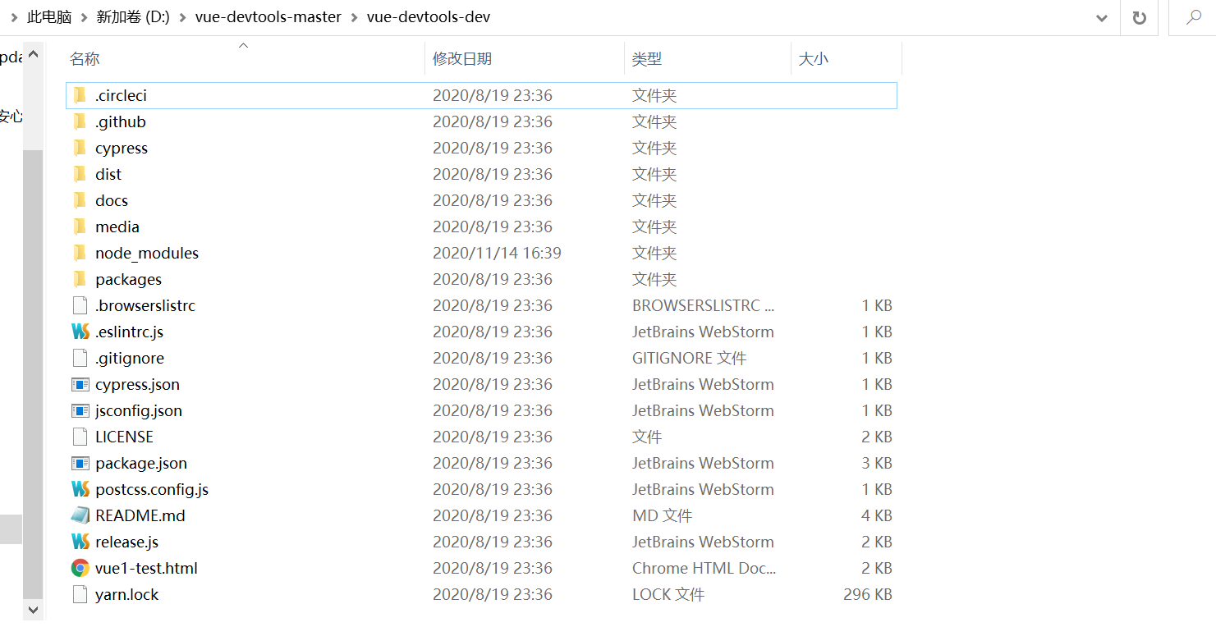Click the dist folder icon
The height and width of the screenshot is (627, 1216).
point(80,174)
